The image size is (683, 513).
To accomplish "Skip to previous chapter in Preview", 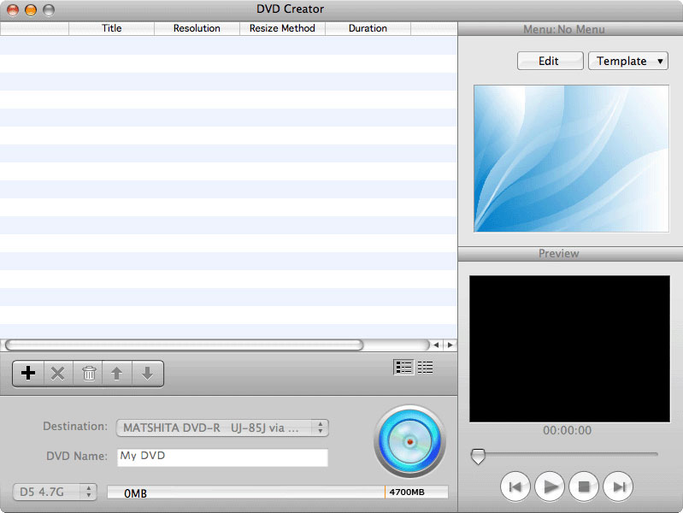I will (x=515, y=486).
